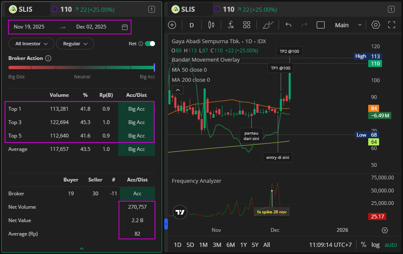
Task: Toggle log scale for the chart
Action: (375, 245)
